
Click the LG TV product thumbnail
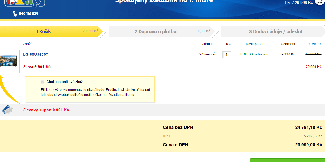[x=8, y=61]
